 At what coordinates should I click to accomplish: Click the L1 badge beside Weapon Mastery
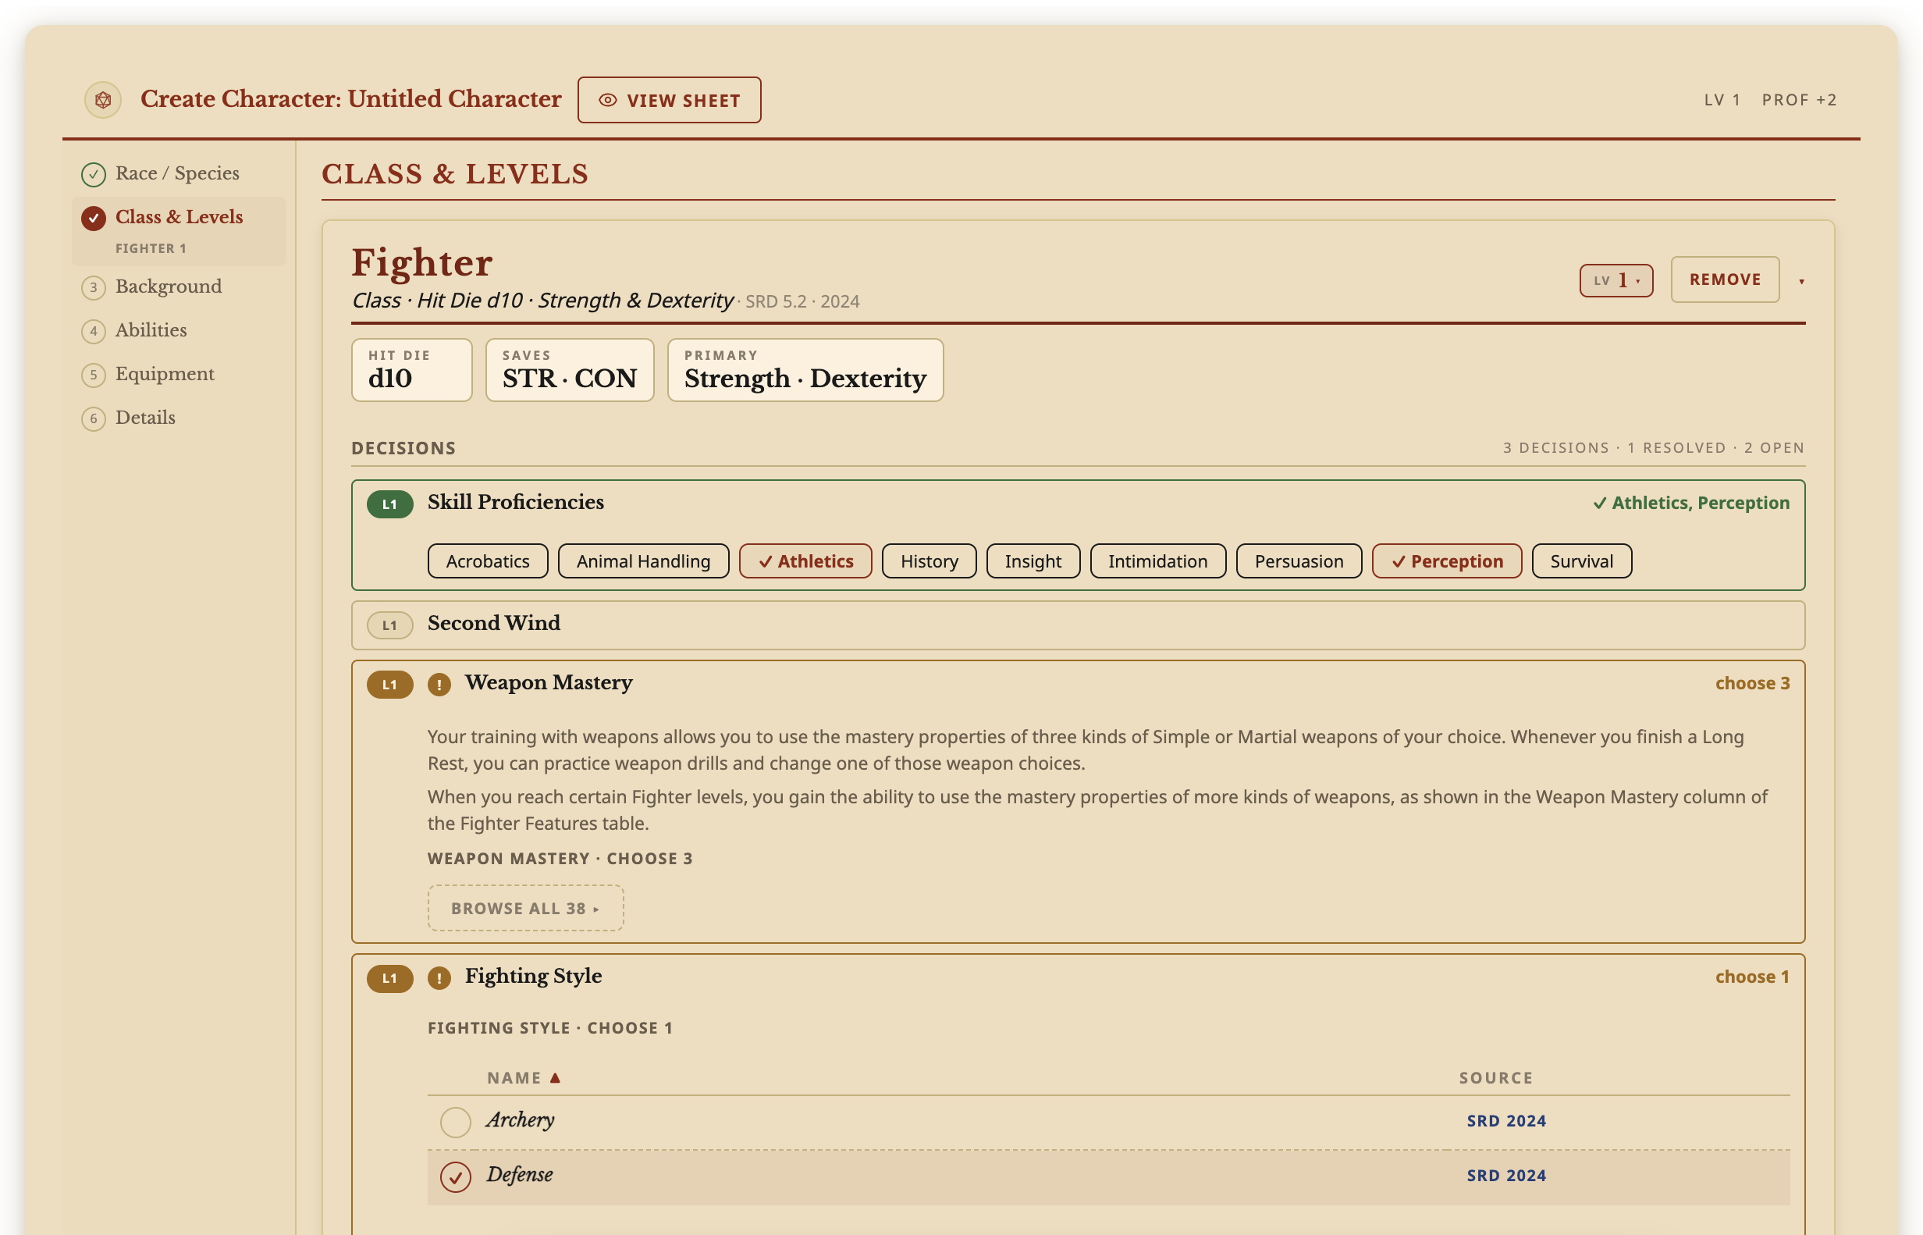pyautogui.click(x=389, y=685)
